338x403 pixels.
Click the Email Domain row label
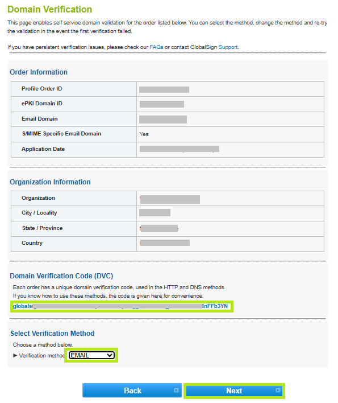40,119
